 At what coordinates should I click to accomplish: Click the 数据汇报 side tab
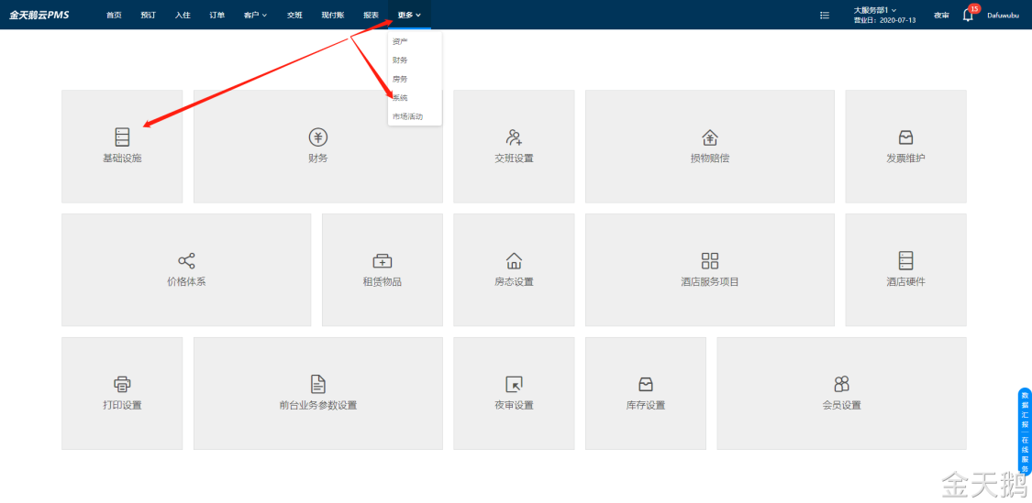1025,410
